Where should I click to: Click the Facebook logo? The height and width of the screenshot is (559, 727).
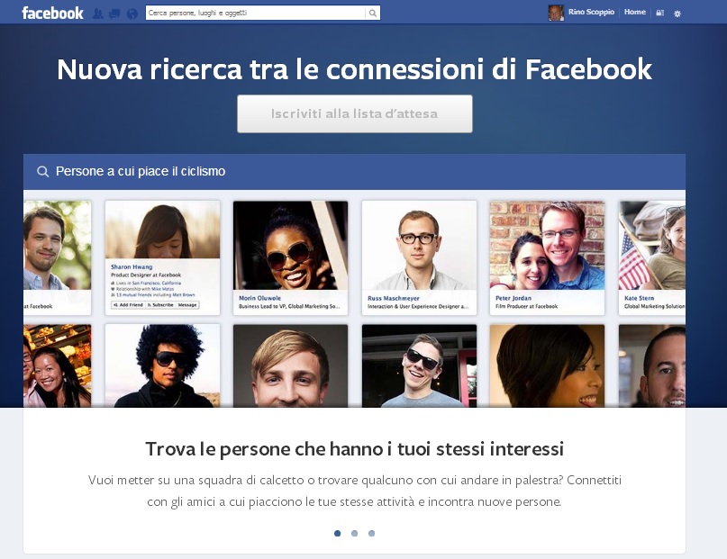click(52, 13)
